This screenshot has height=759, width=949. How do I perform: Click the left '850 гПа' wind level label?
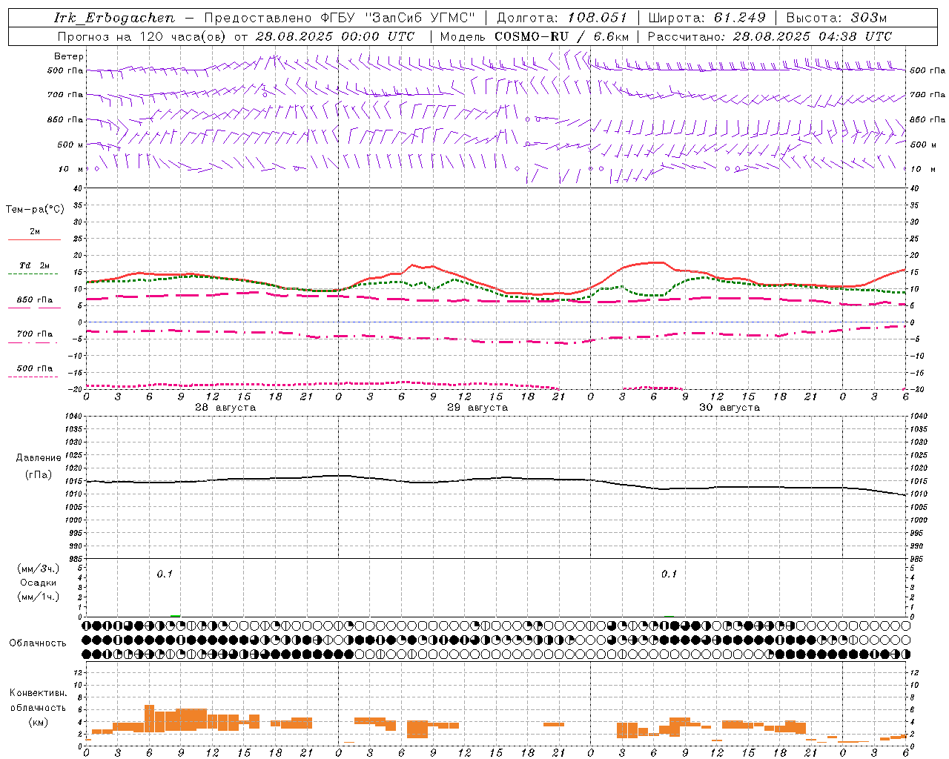pos(65,119)
